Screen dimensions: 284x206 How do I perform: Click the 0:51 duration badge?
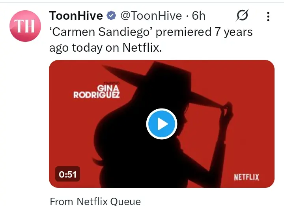pos(67,174)
